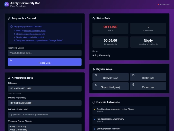Open the Discord Developer Portal link
This screenshot has width=174, height=131.
35,31
